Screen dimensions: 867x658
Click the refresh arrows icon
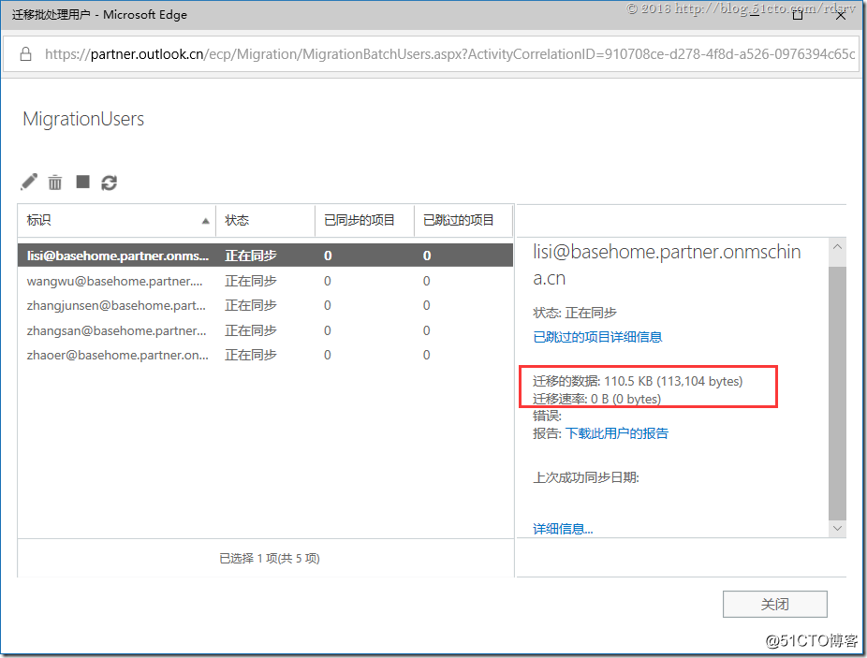pos(109,183)
